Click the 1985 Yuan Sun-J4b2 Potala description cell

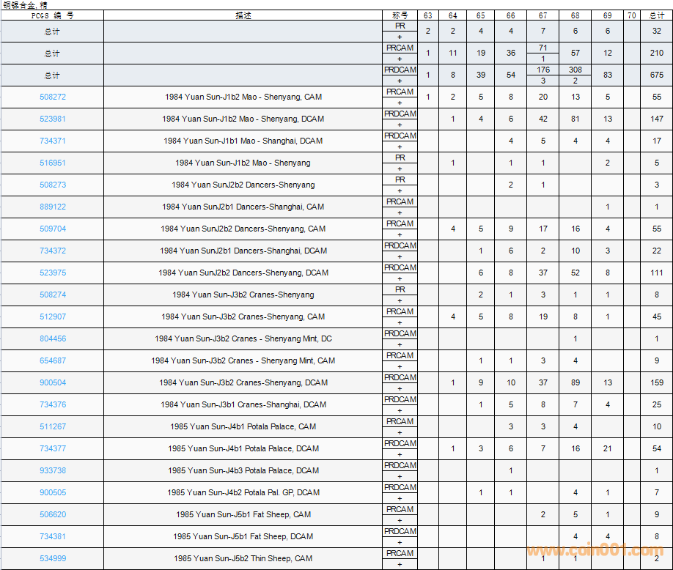point(243,492)
